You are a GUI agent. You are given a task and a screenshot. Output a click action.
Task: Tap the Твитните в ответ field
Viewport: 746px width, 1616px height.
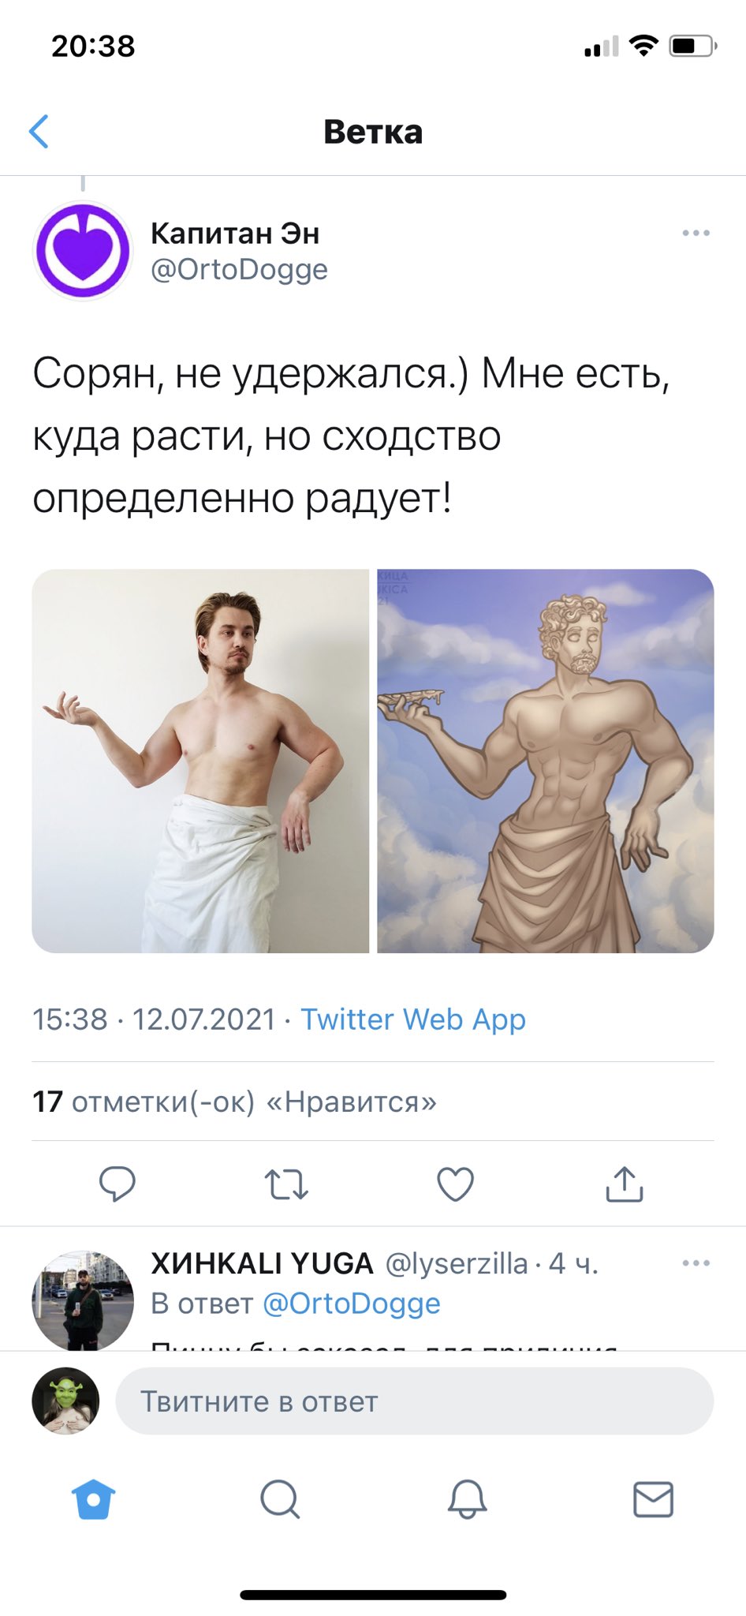[415, 1401]
